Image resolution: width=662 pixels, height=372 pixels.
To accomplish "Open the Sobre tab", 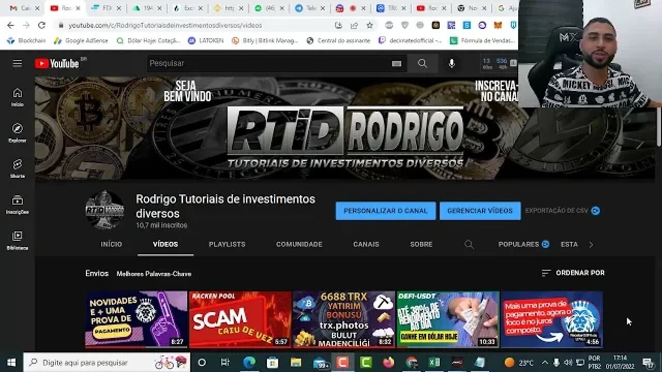I will [x=421, y=244].
